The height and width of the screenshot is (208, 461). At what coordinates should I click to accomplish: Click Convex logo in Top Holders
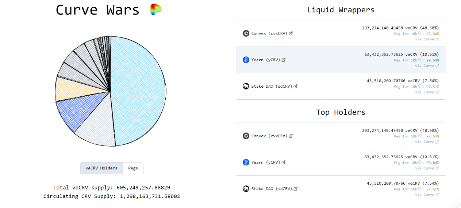pyautogui.click(x=246, y=136)
